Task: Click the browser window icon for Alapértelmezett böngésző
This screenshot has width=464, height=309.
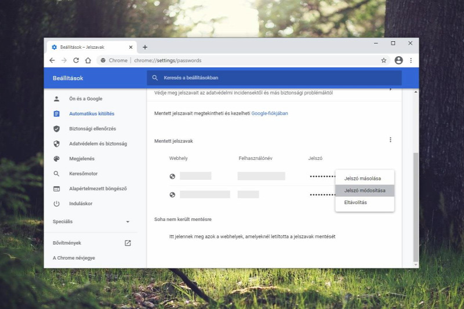Action: (x=56, y=188)
